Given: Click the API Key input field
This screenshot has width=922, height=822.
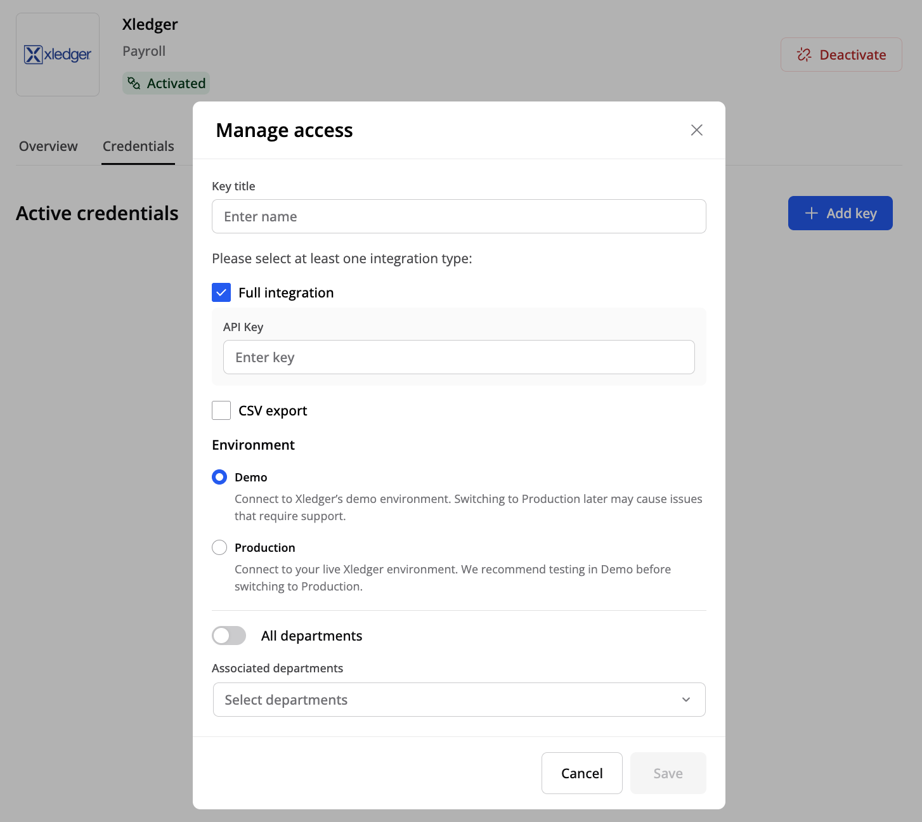Looking at the screenshot, I should pyautogui.click(x=459, y=357).
